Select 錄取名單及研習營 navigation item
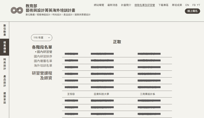The image size is (204, 118). click(145, 5)
